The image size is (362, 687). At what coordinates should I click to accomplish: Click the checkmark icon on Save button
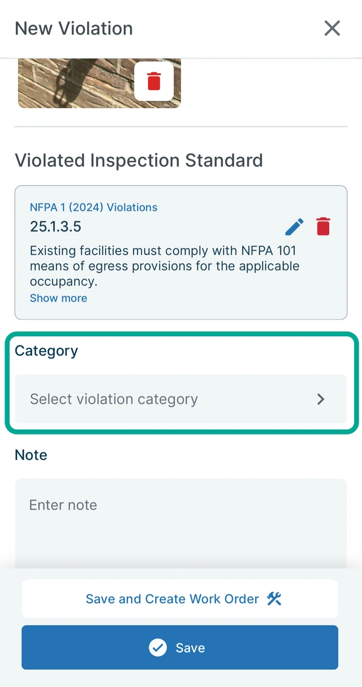coord(158,647)
